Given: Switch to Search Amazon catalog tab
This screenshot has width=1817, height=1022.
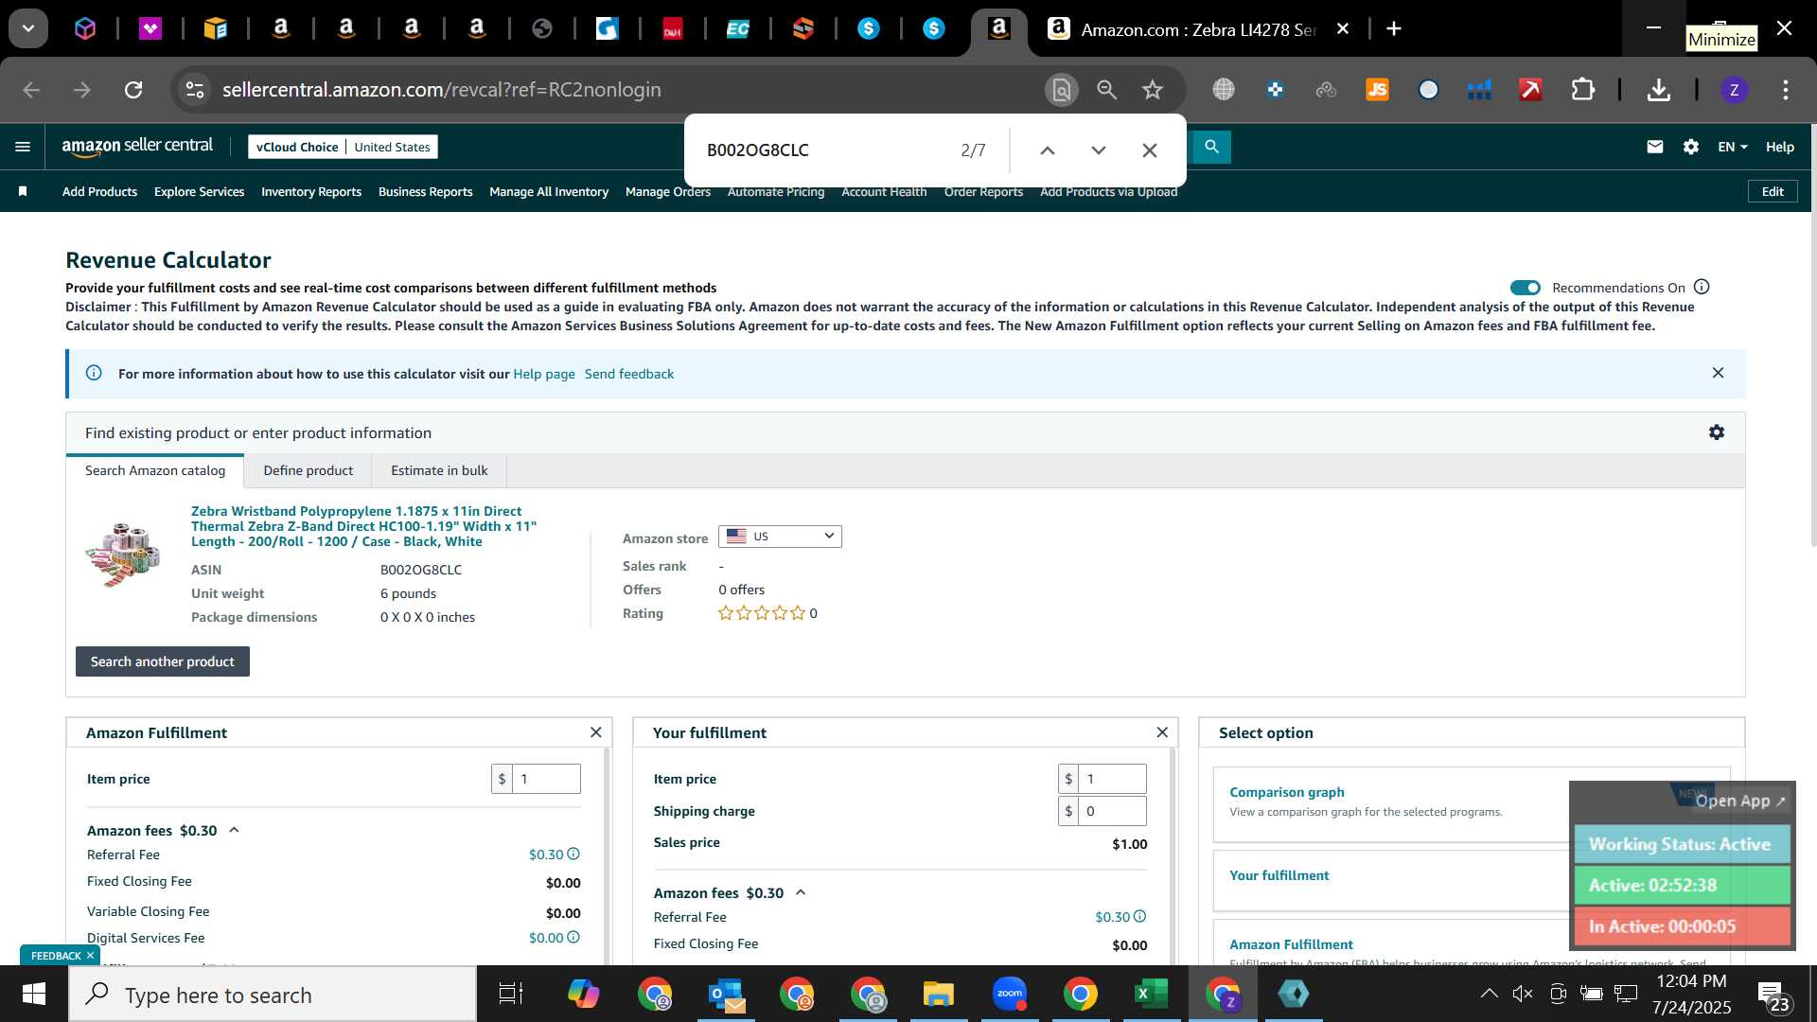Looking at the screenshot, I should (x=155, y=470).
